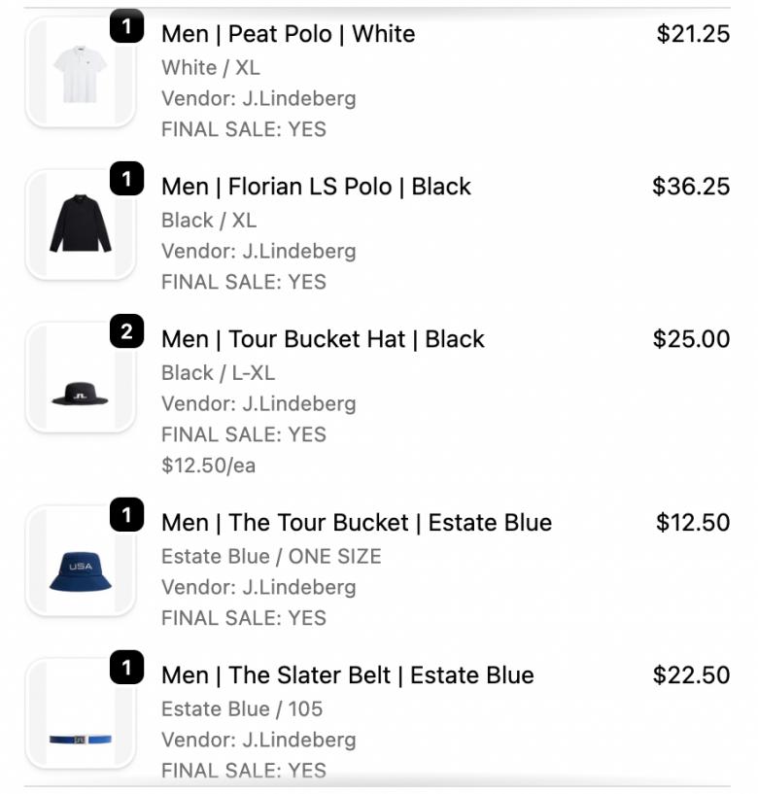
Task: Open Men | Peat Polo | White title
Action: tap(288, 34)
